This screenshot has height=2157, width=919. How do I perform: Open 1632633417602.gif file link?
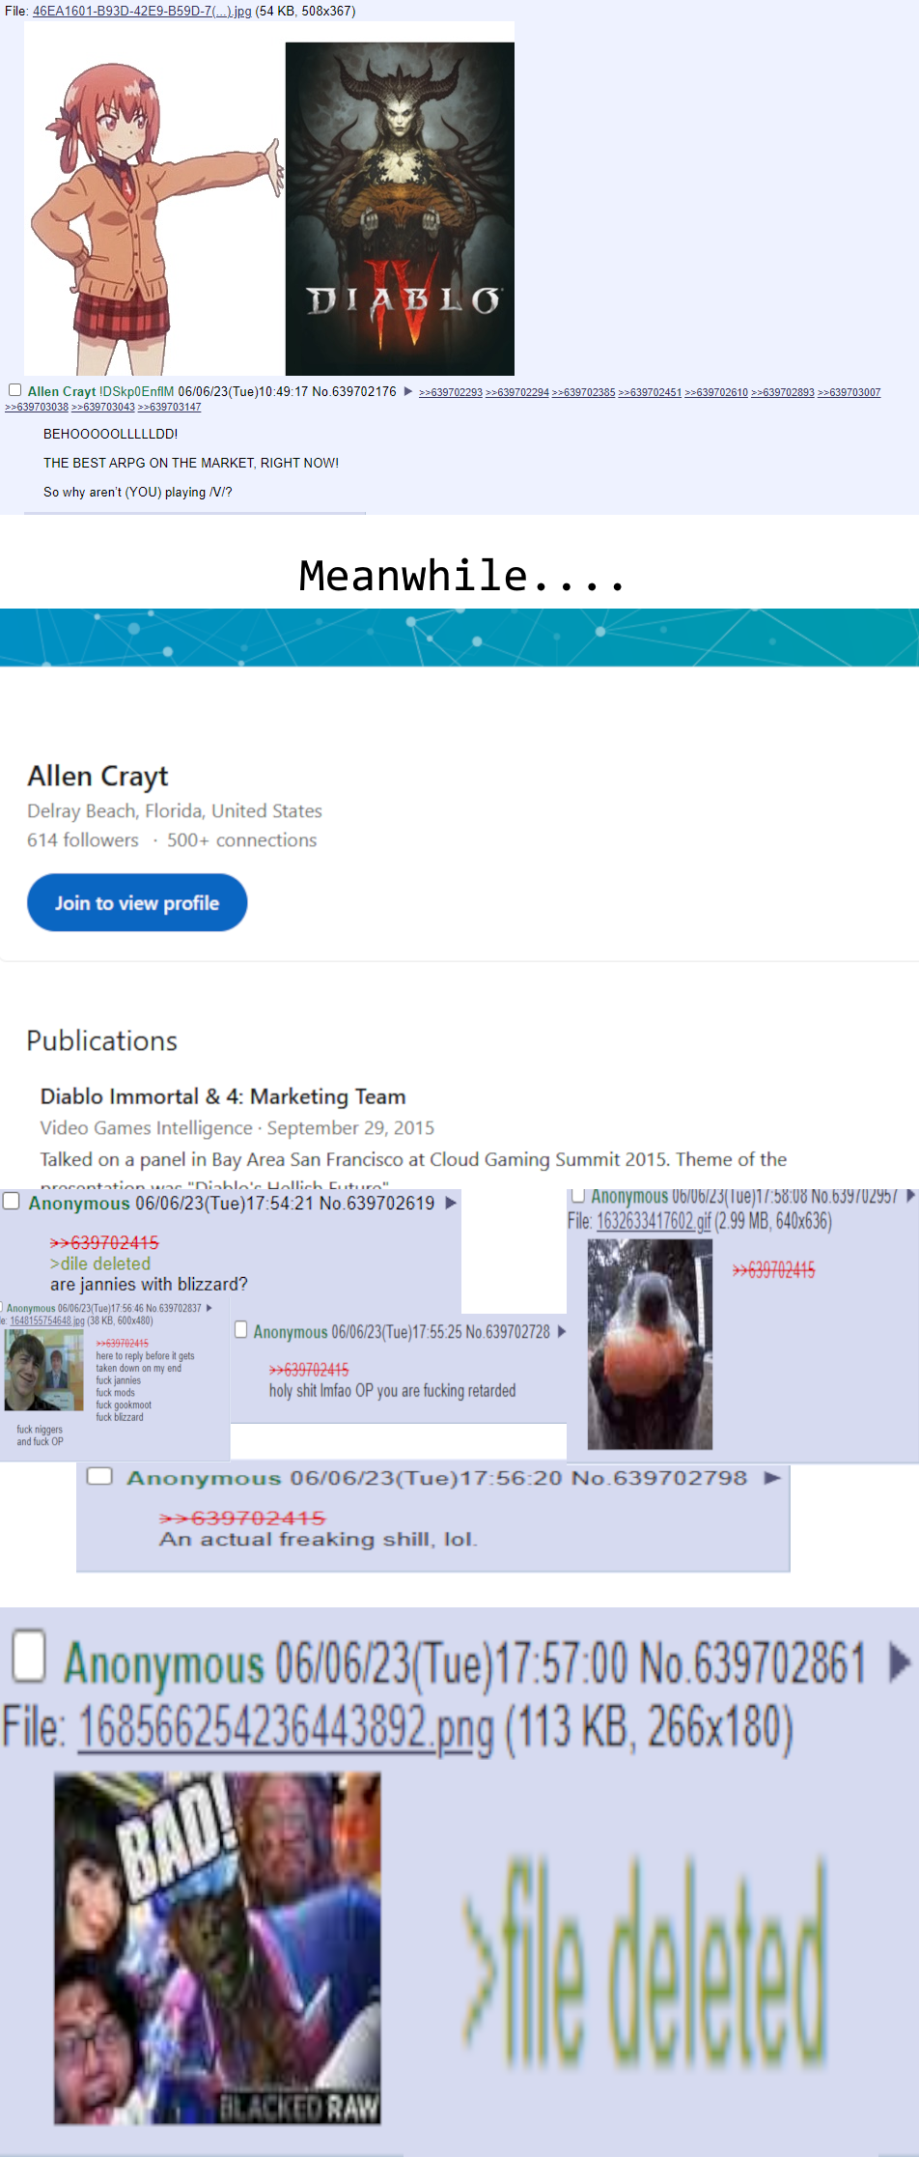pyautogui.click(x=654, y=1221)
